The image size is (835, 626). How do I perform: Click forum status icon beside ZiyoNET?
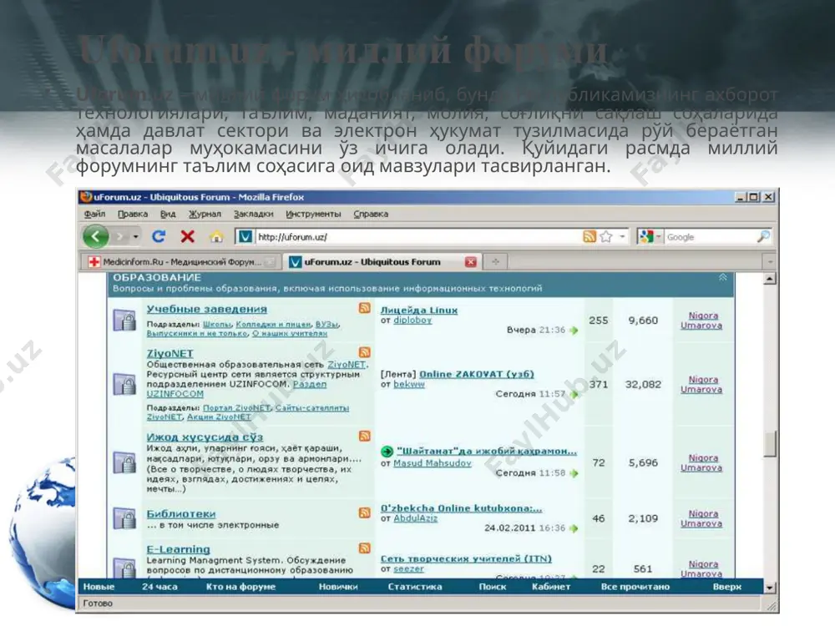[124, 384]
